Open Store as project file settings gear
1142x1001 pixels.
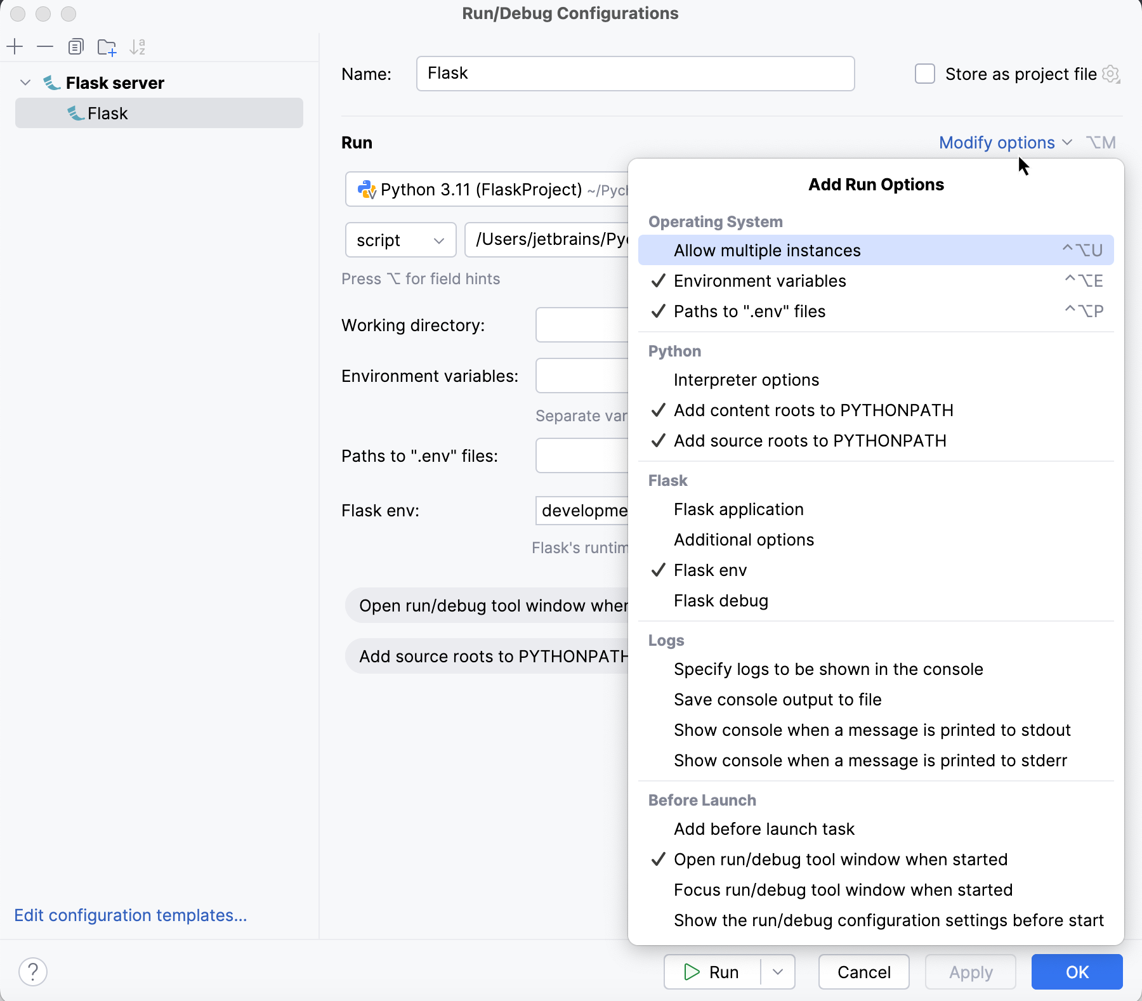[x=1112, y=74]
